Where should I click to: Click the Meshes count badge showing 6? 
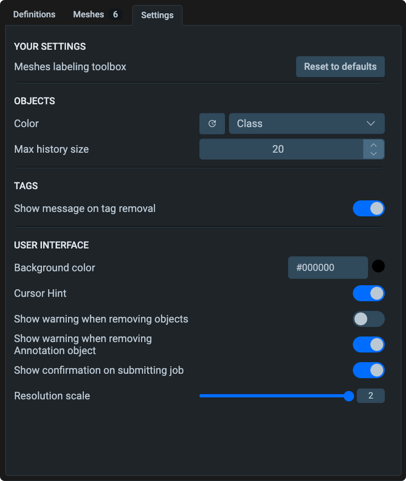(116, 14)
